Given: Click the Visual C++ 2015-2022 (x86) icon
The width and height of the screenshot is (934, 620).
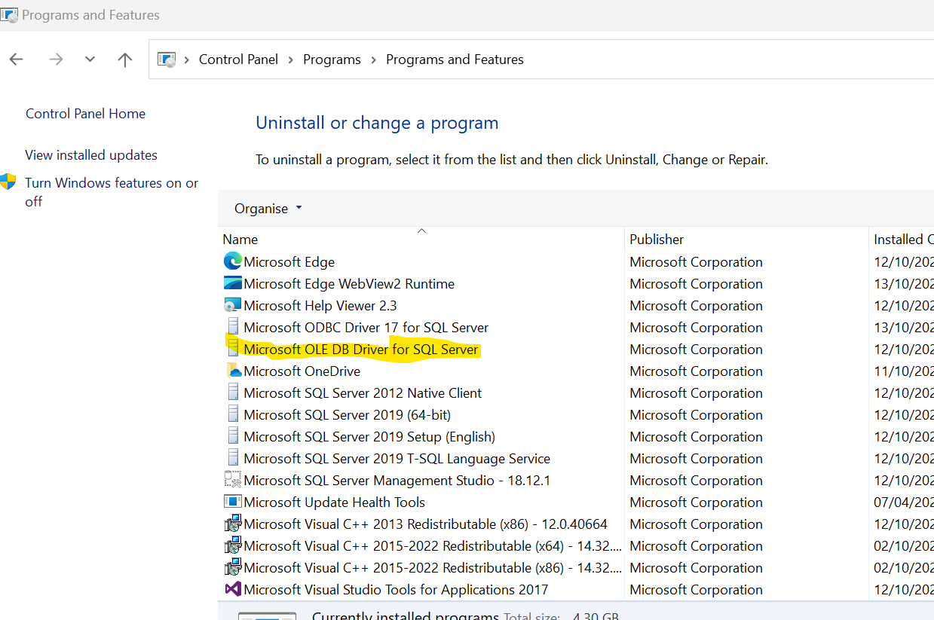Looking at the screenshot, I should pos(233,567).
